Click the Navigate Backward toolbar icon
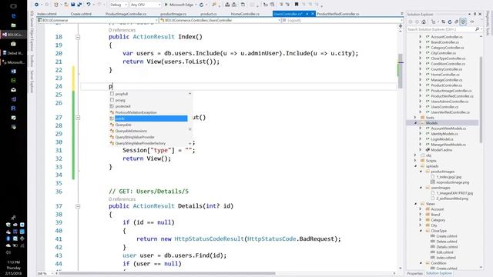493x277 pixels. pyautogui.click(x=36, y=5)
